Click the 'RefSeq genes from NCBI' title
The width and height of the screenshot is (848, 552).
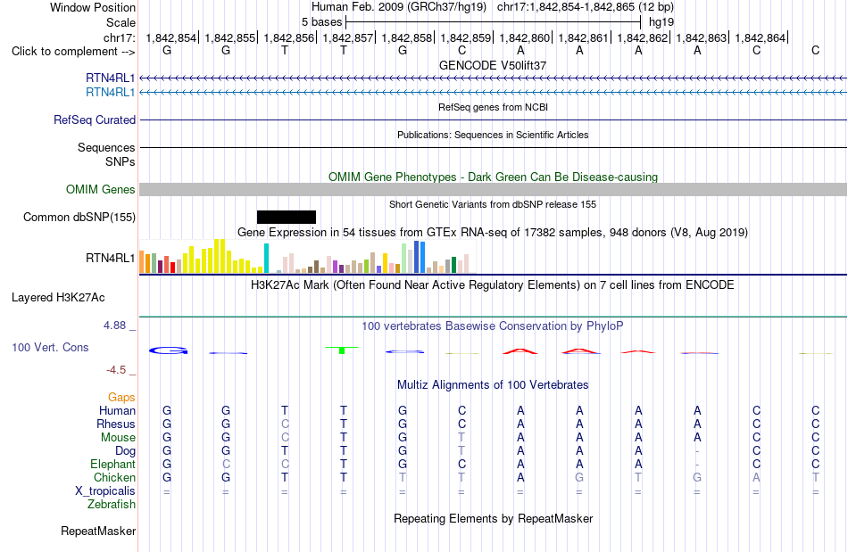tap(493, 107)
